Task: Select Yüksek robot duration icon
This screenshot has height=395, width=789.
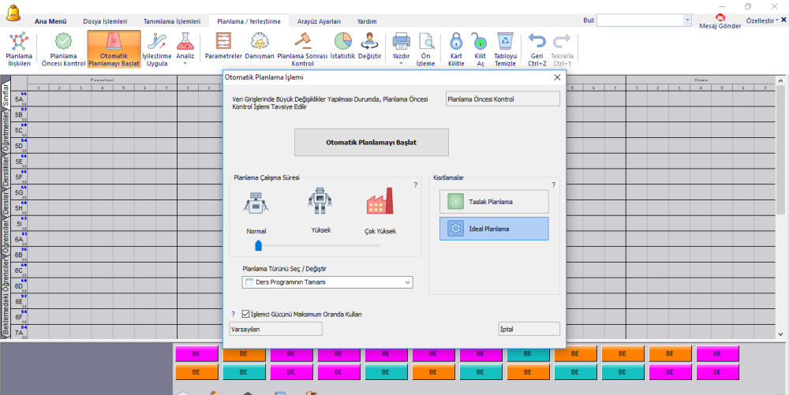Action: point(320,200)
